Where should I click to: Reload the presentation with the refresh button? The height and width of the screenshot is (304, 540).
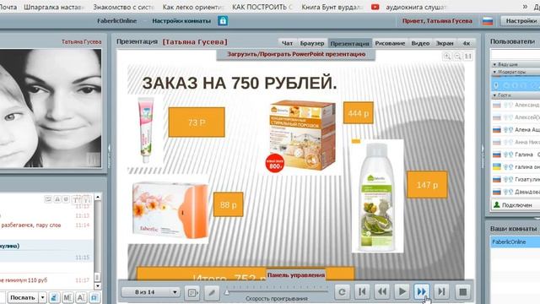coord(342,292)
